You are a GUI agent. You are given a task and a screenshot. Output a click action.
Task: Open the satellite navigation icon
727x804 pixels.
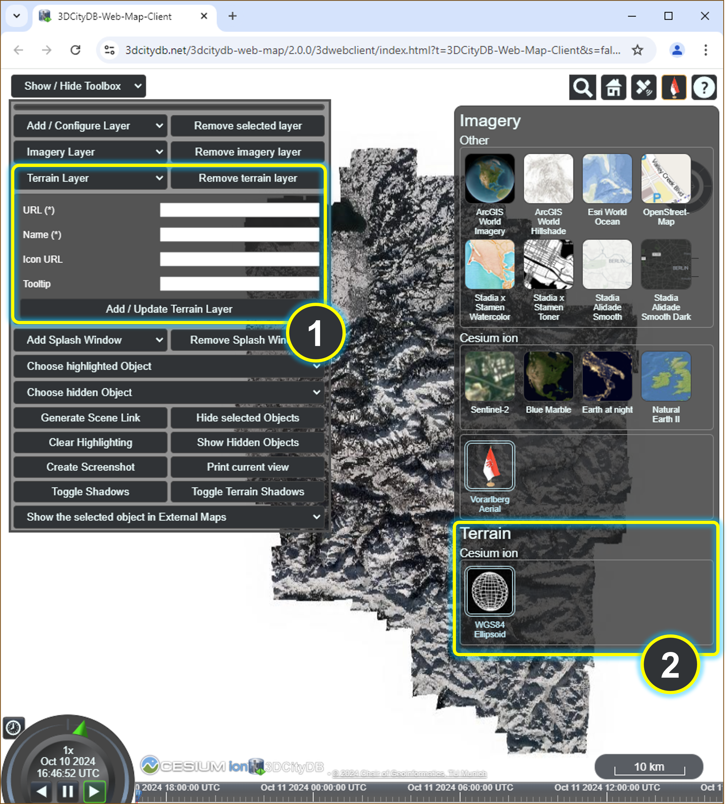[643, 87]
